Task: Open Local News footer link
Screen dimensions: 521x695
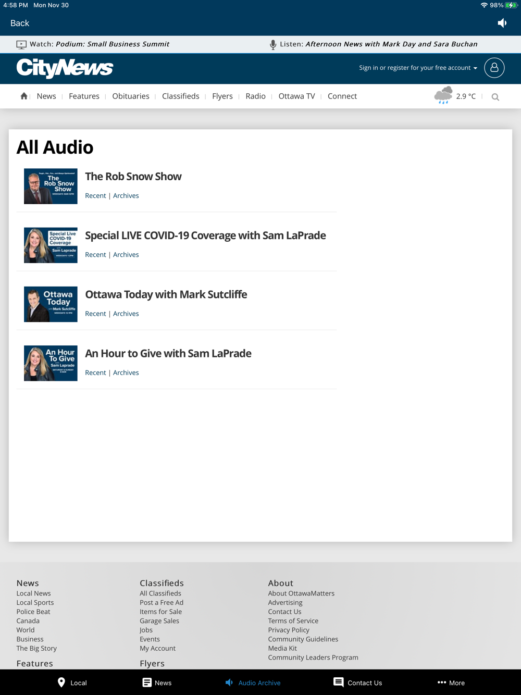Action: pyautogui.click(x=33, y=593)
